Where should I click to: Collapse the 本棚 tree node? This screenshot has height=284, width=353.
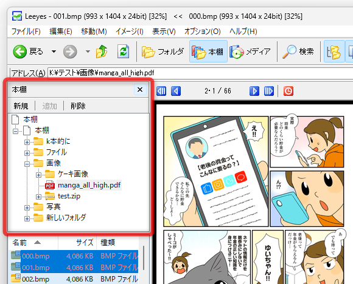(16, 130)
